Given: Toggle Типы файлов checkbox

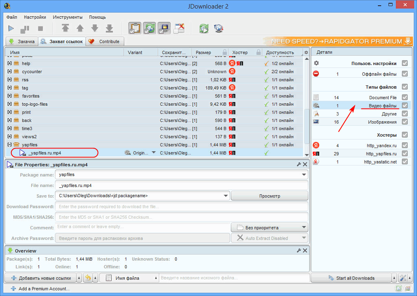Looking at the screenshot, I should [x=405, y=87].
